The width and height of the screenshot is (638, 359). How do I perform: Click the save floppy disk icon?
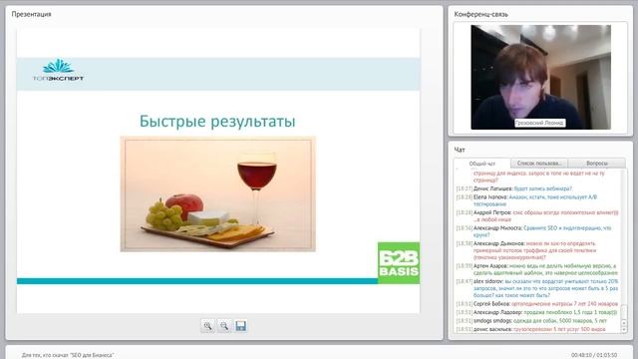pos(240,326)
